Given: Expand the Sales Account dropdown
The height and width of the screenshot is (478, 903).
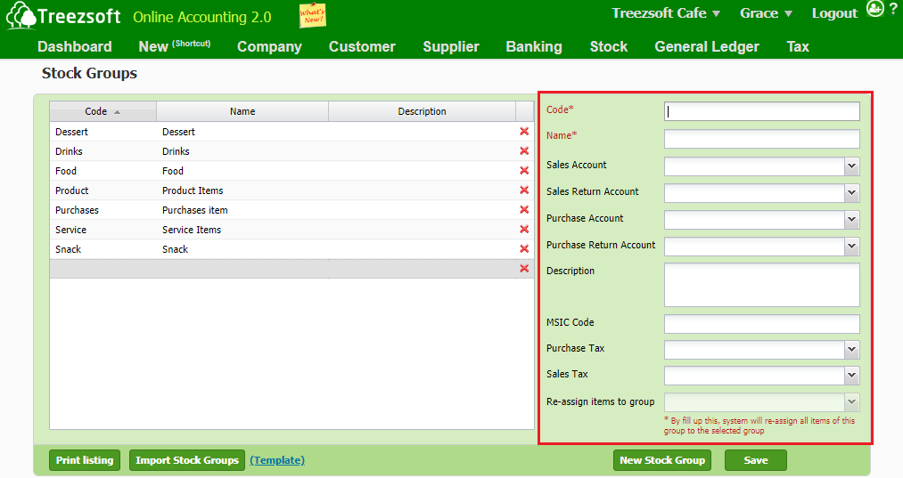Looking at the screenshot, I should [851, 166].
